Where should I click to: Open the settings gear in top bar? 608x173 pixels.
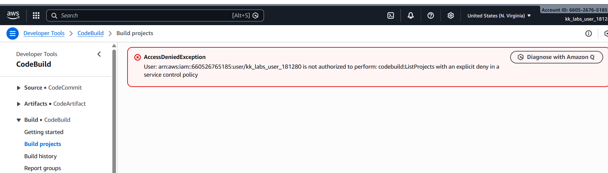(451, 15)
